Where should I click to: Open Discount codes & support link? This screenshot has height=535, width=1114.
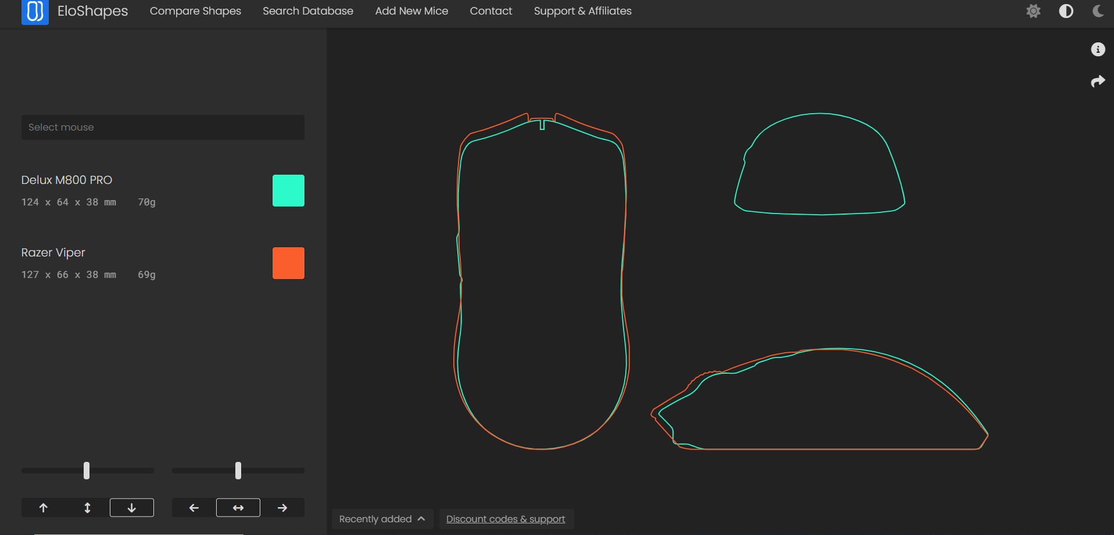pos(506,519)
